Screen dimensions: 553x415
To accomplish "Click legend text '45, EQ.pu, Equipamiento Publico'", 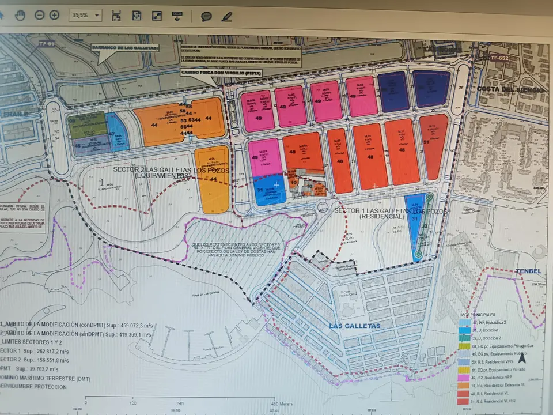I will (x=499, y=354).
